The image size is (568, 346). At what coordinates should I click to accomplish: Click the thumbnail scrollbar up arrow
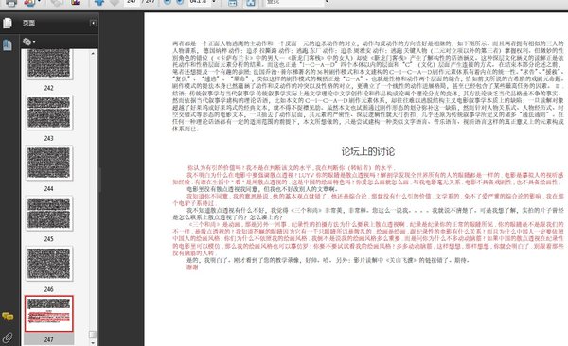93,53
